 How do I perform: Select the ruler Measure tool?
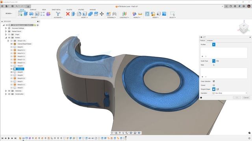click(140, 14)
